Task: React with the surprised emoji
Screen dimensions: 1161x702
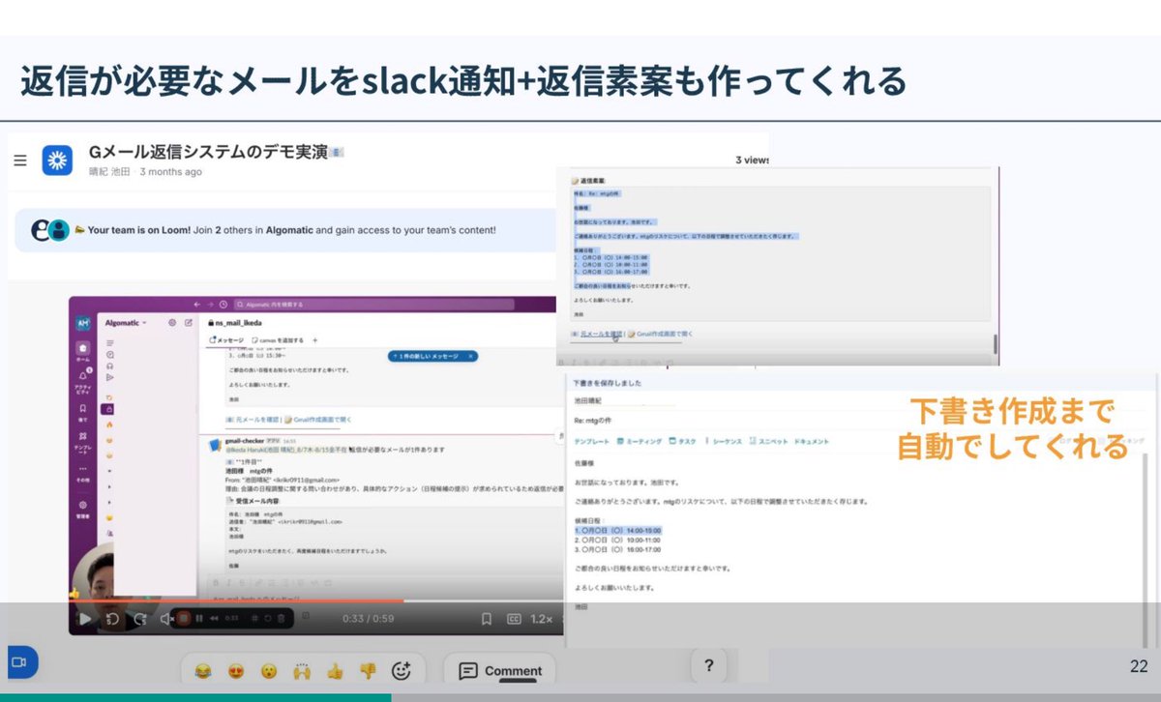Action: tap(269, 670)
